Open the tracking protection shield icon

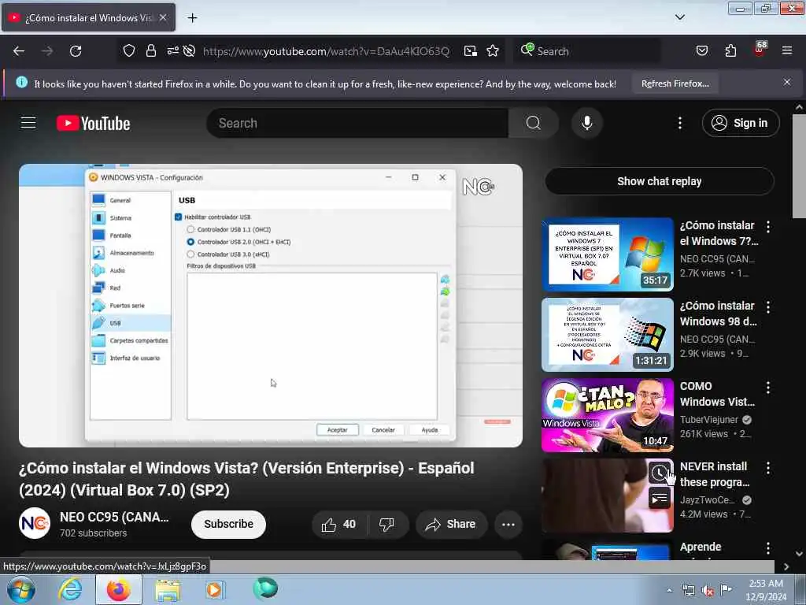[129, 50]
